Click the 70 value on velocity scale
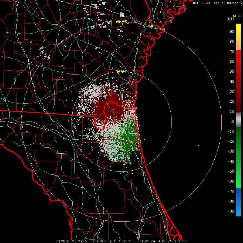 click(232, 52)
